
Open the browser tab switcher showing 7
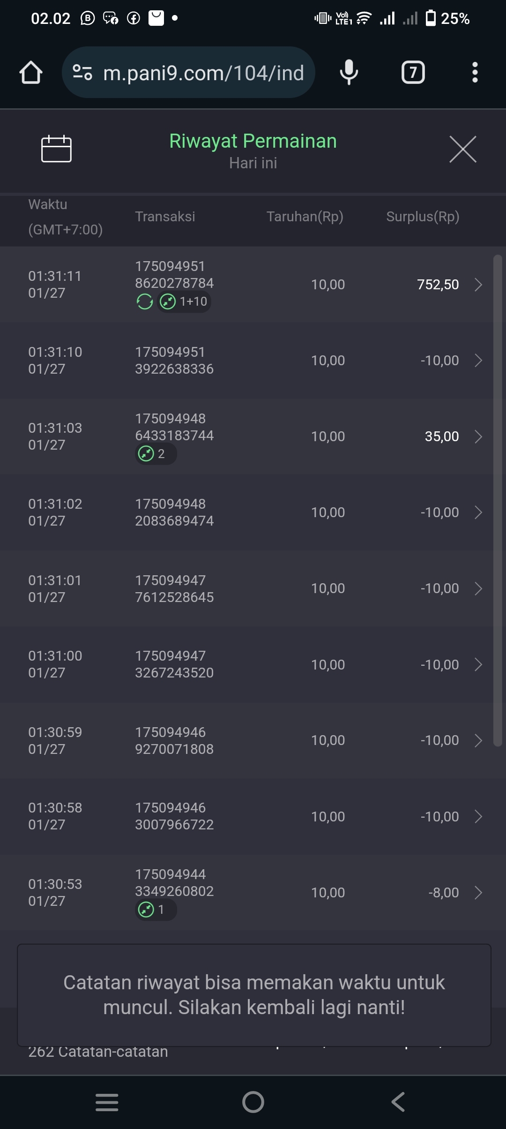click(413, 73)
